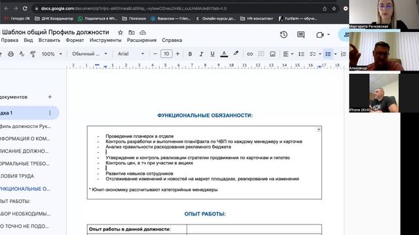Jump to ФУНКЦИОНАЛЬНЫЕ О... outline heading

[x=25, y=189]
